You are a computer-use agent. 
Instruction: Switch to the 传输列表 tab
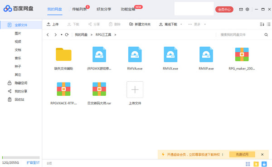79,9
